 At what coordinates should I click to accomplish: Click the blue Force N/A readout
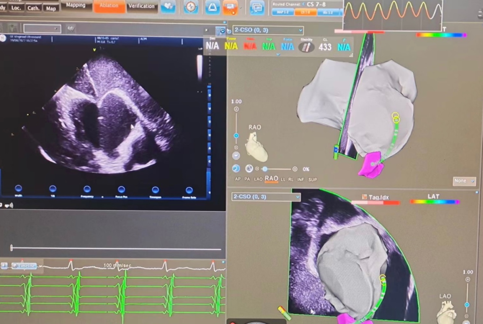(x=288, y=46)
